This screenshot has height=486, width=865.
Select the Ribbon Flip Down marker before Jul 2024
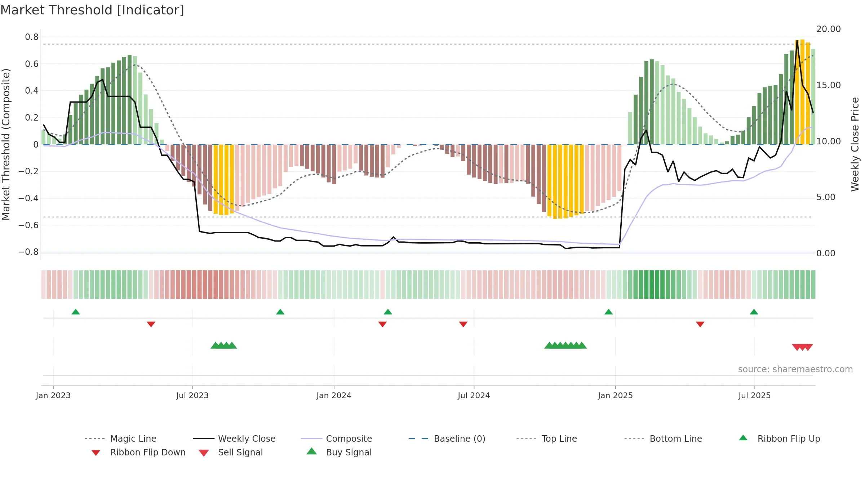coord(463,324)
